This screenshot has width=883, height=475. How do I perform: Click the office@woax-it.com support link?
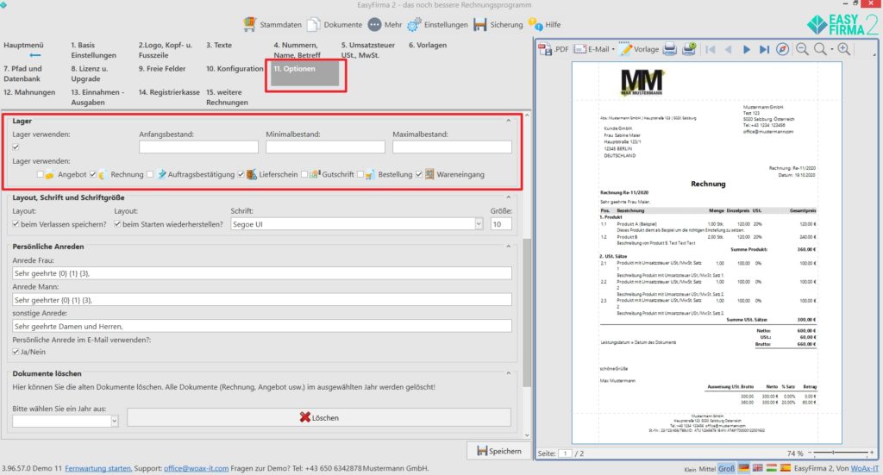(x=196, y=468)
